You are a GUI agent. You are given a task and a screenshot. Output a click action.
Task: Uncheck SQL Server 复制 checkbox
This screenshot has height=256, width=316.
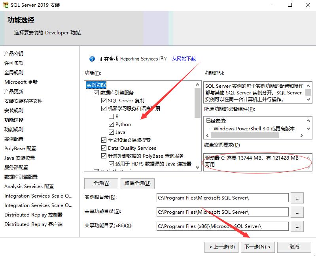click(x=104, y=100)
